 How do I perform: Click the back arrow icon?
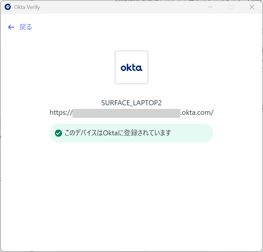[11, 27]
